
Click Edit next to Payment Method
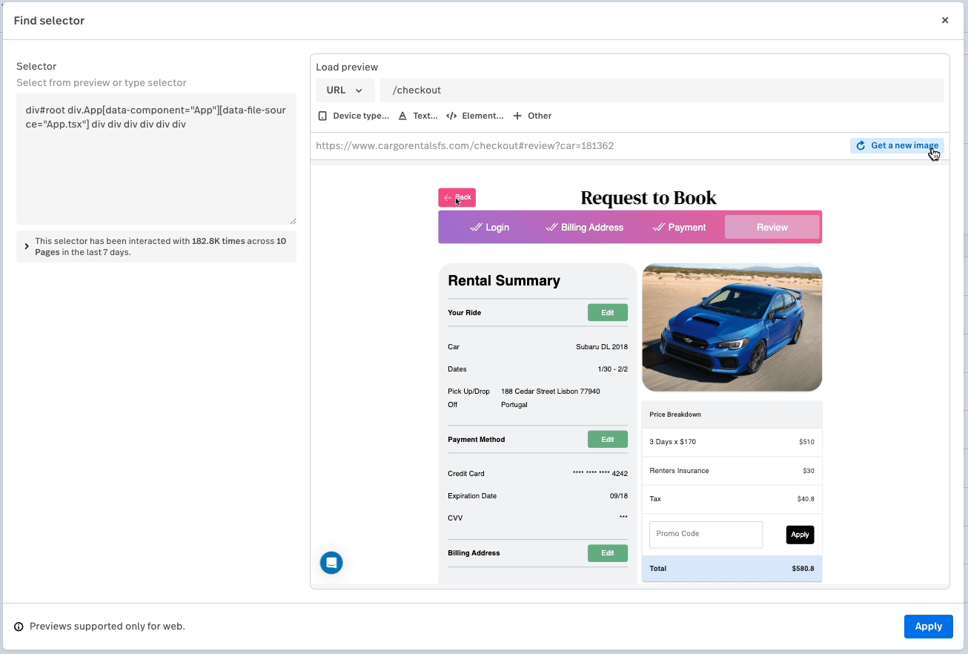point(607,440)
